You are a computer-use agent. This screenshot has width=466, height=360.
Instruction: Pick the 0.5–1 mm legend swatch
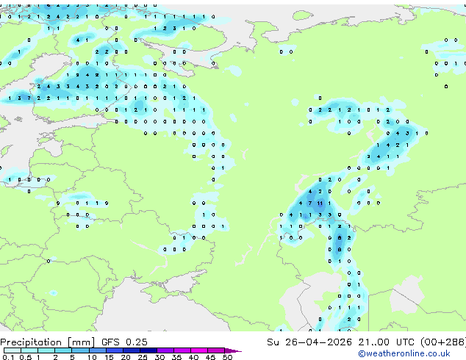tap(29, 350)
